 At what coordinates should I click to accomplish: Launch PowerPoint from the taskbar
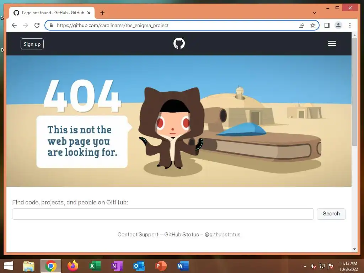coord(161,266)
